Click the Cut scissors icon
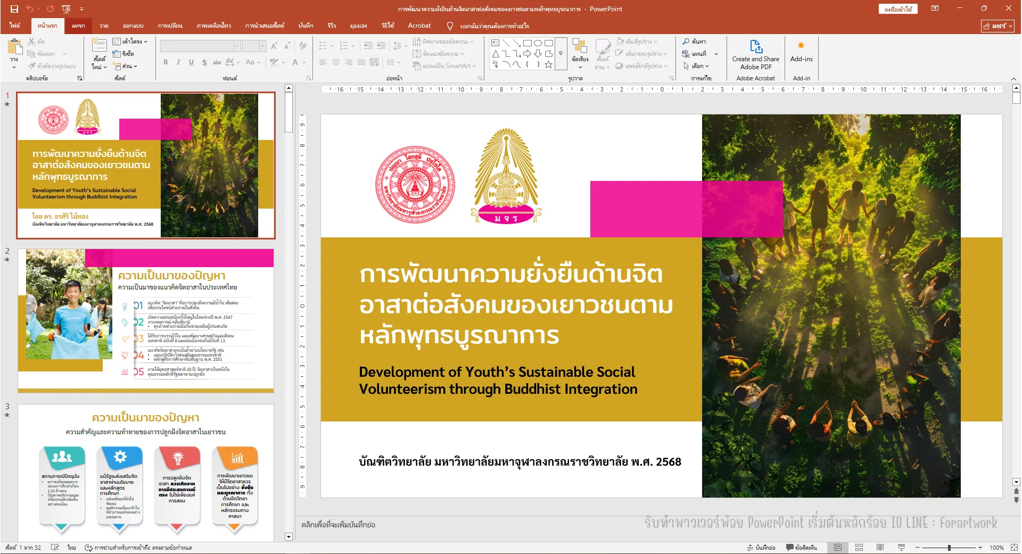The image size is (1022, 554). 31,41
